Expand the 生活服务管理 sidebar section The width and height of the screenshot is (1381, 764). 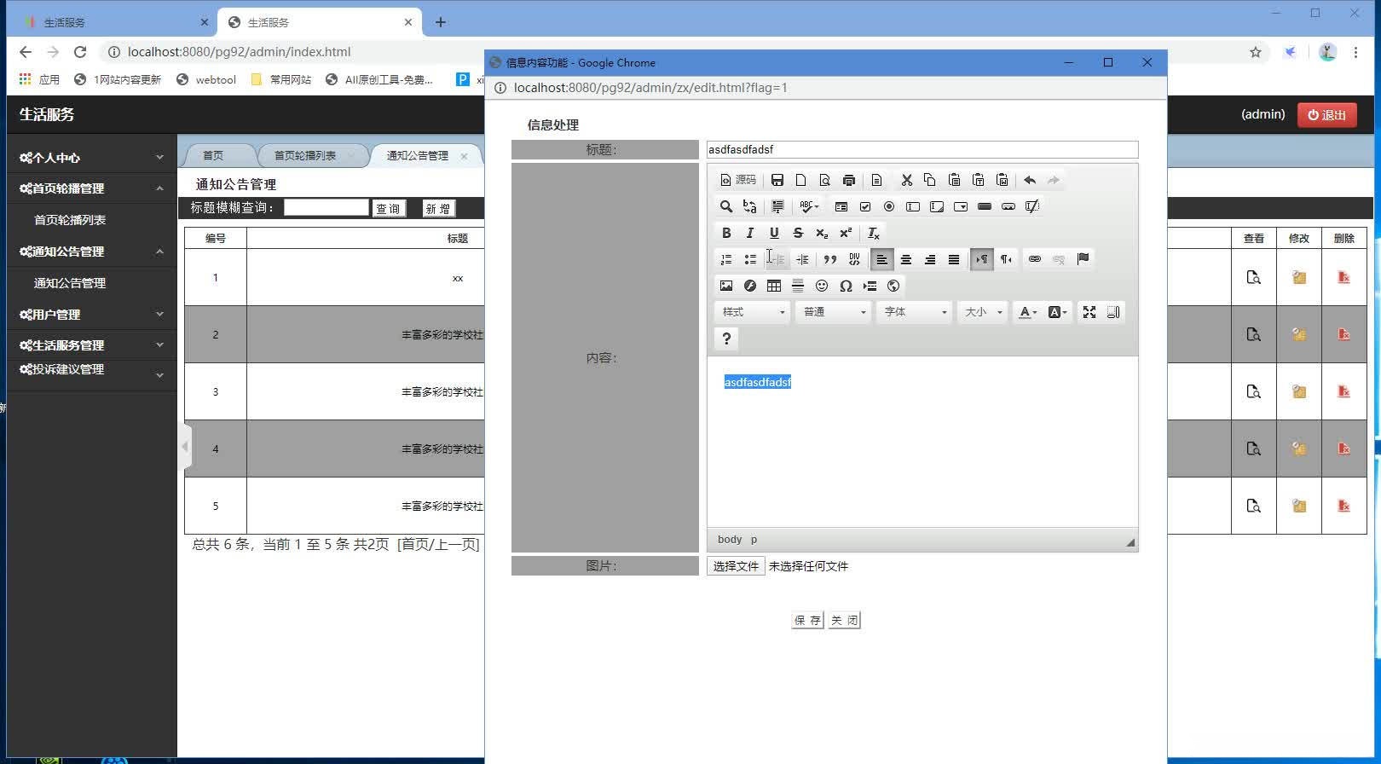(x=91, y=345)
